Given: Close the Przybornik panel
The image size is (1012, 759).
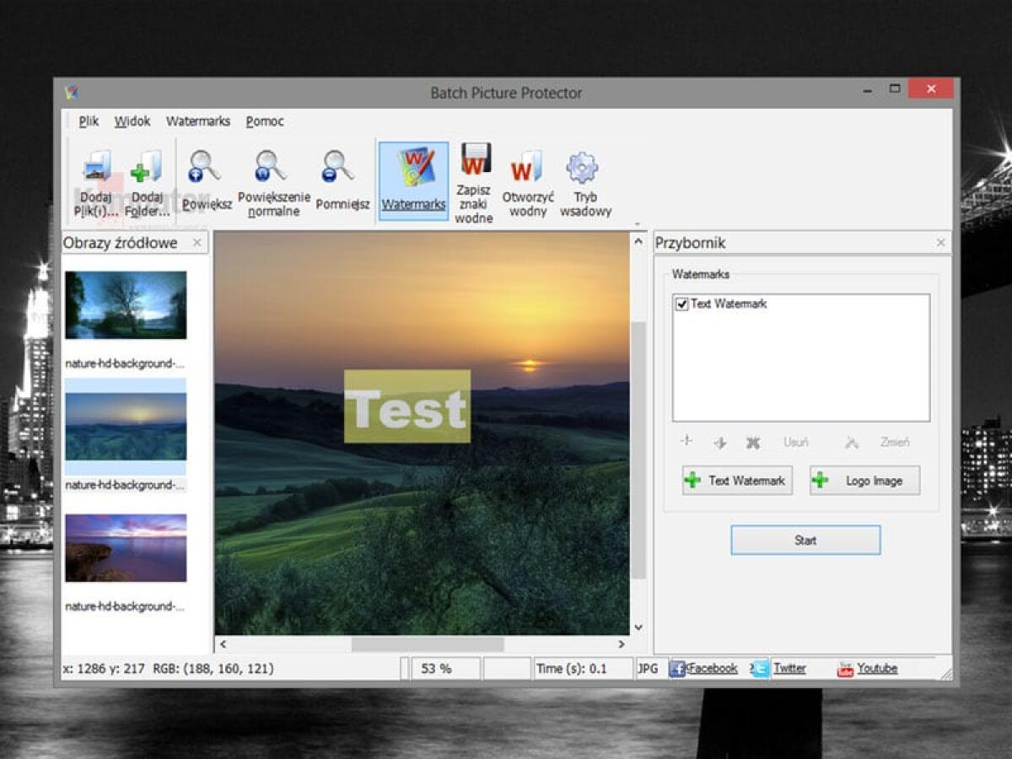Looking at the screenshot, I should click(940, 243).
